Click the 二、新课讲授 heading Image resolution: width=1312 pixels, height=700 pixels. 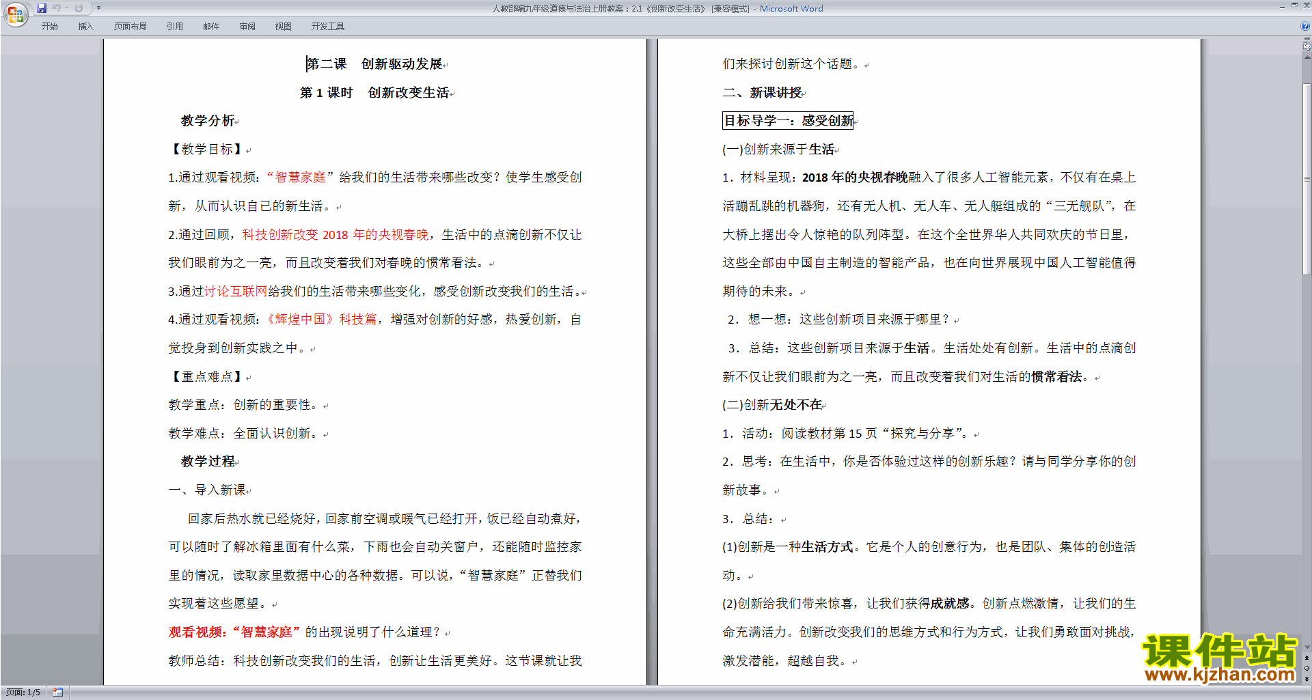coord(763,93)
